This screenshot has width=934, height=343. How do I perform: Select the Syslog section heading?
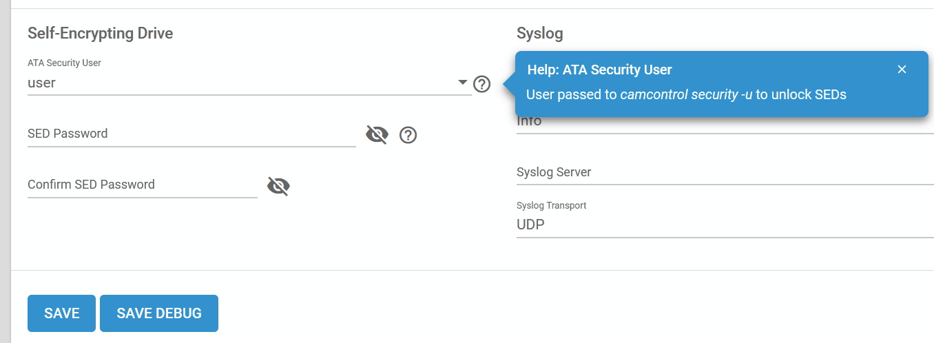coord(540,33)
